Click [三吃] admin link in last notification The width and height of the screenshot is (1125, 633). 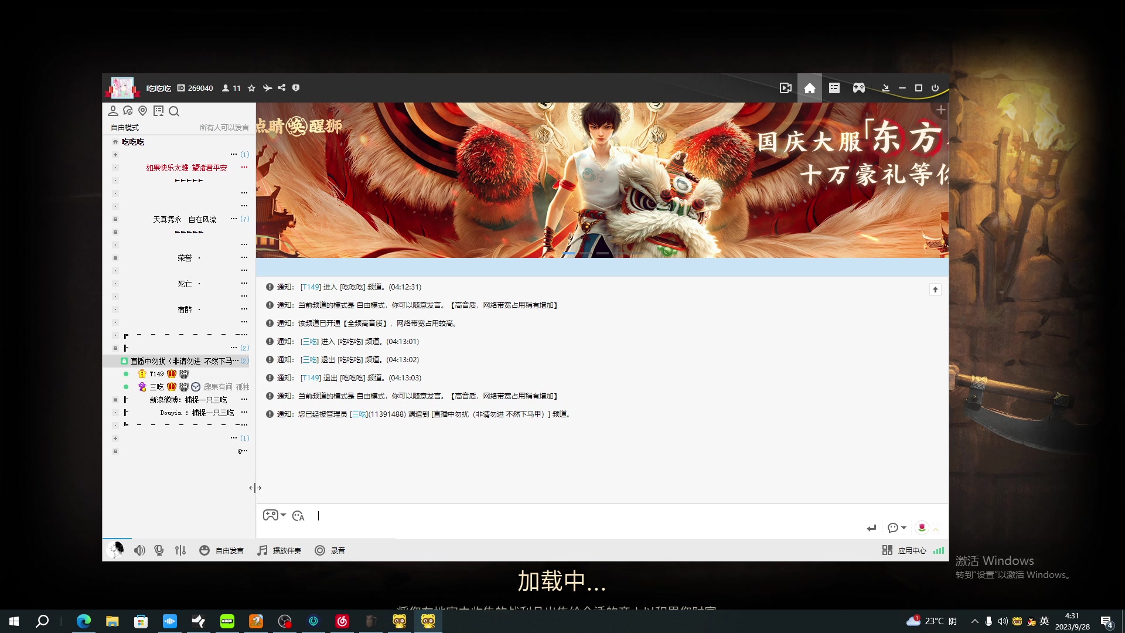coord(359,414)
